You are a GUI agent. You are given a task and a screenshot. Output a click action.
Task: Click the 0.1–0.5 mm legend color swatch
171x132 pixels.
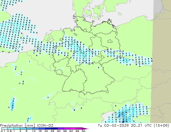[x=5, y=128]
